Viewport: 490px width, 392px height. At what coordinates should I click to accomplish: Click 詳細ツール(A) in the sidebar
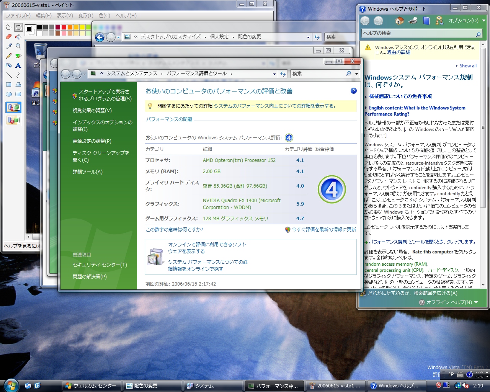click(88, 172)
